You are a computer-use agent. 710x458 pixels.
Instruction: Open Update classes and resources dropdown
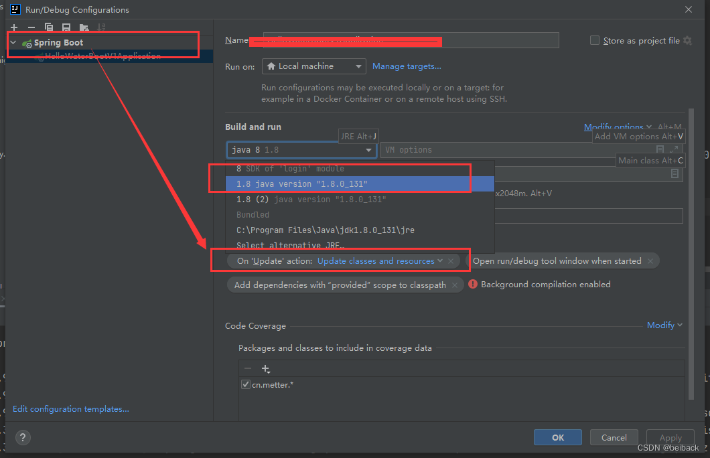(380, 260)
